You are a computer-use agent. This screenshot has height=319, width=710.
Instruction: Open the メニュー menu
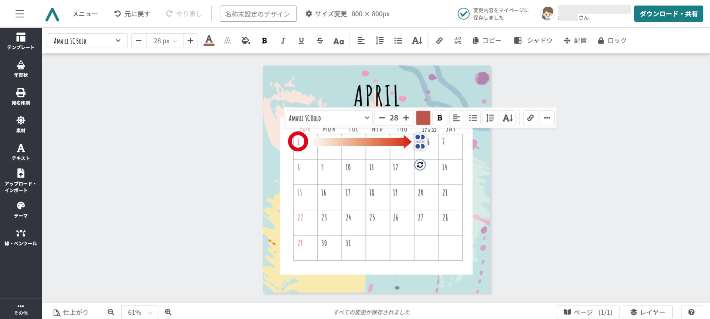pyautogui.click(x=85, y=14)
